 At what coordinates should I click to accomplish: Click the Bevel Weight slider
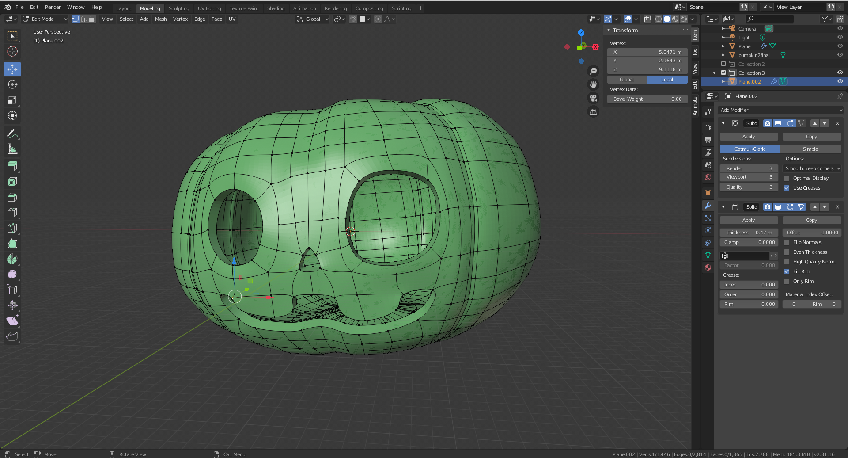click(647, 99)
